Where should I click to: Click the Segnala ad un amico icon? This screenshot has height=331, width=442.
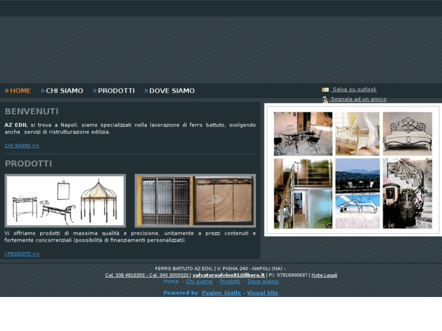point(325,100)
